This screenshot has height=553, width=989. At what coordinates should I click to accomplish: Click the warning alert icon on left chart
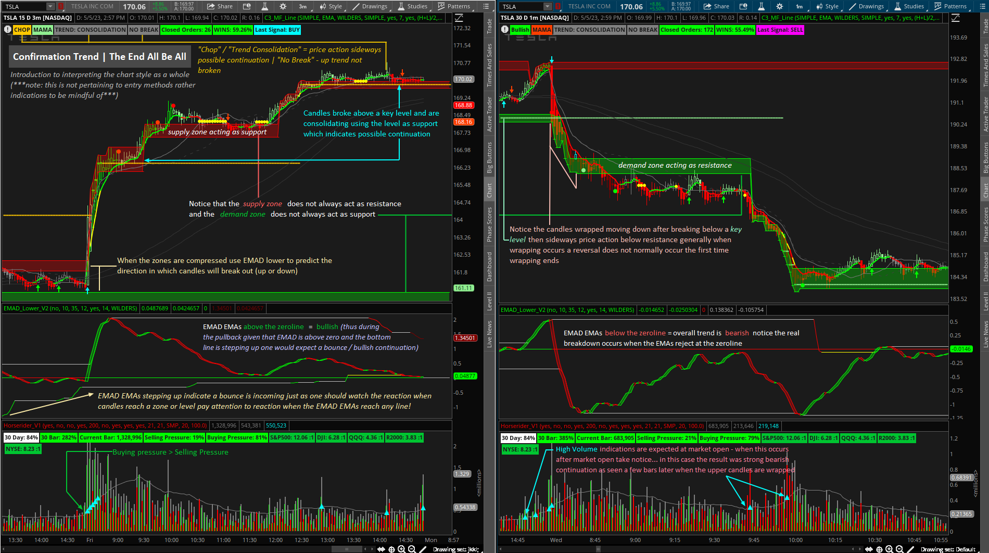coord(8,30)
